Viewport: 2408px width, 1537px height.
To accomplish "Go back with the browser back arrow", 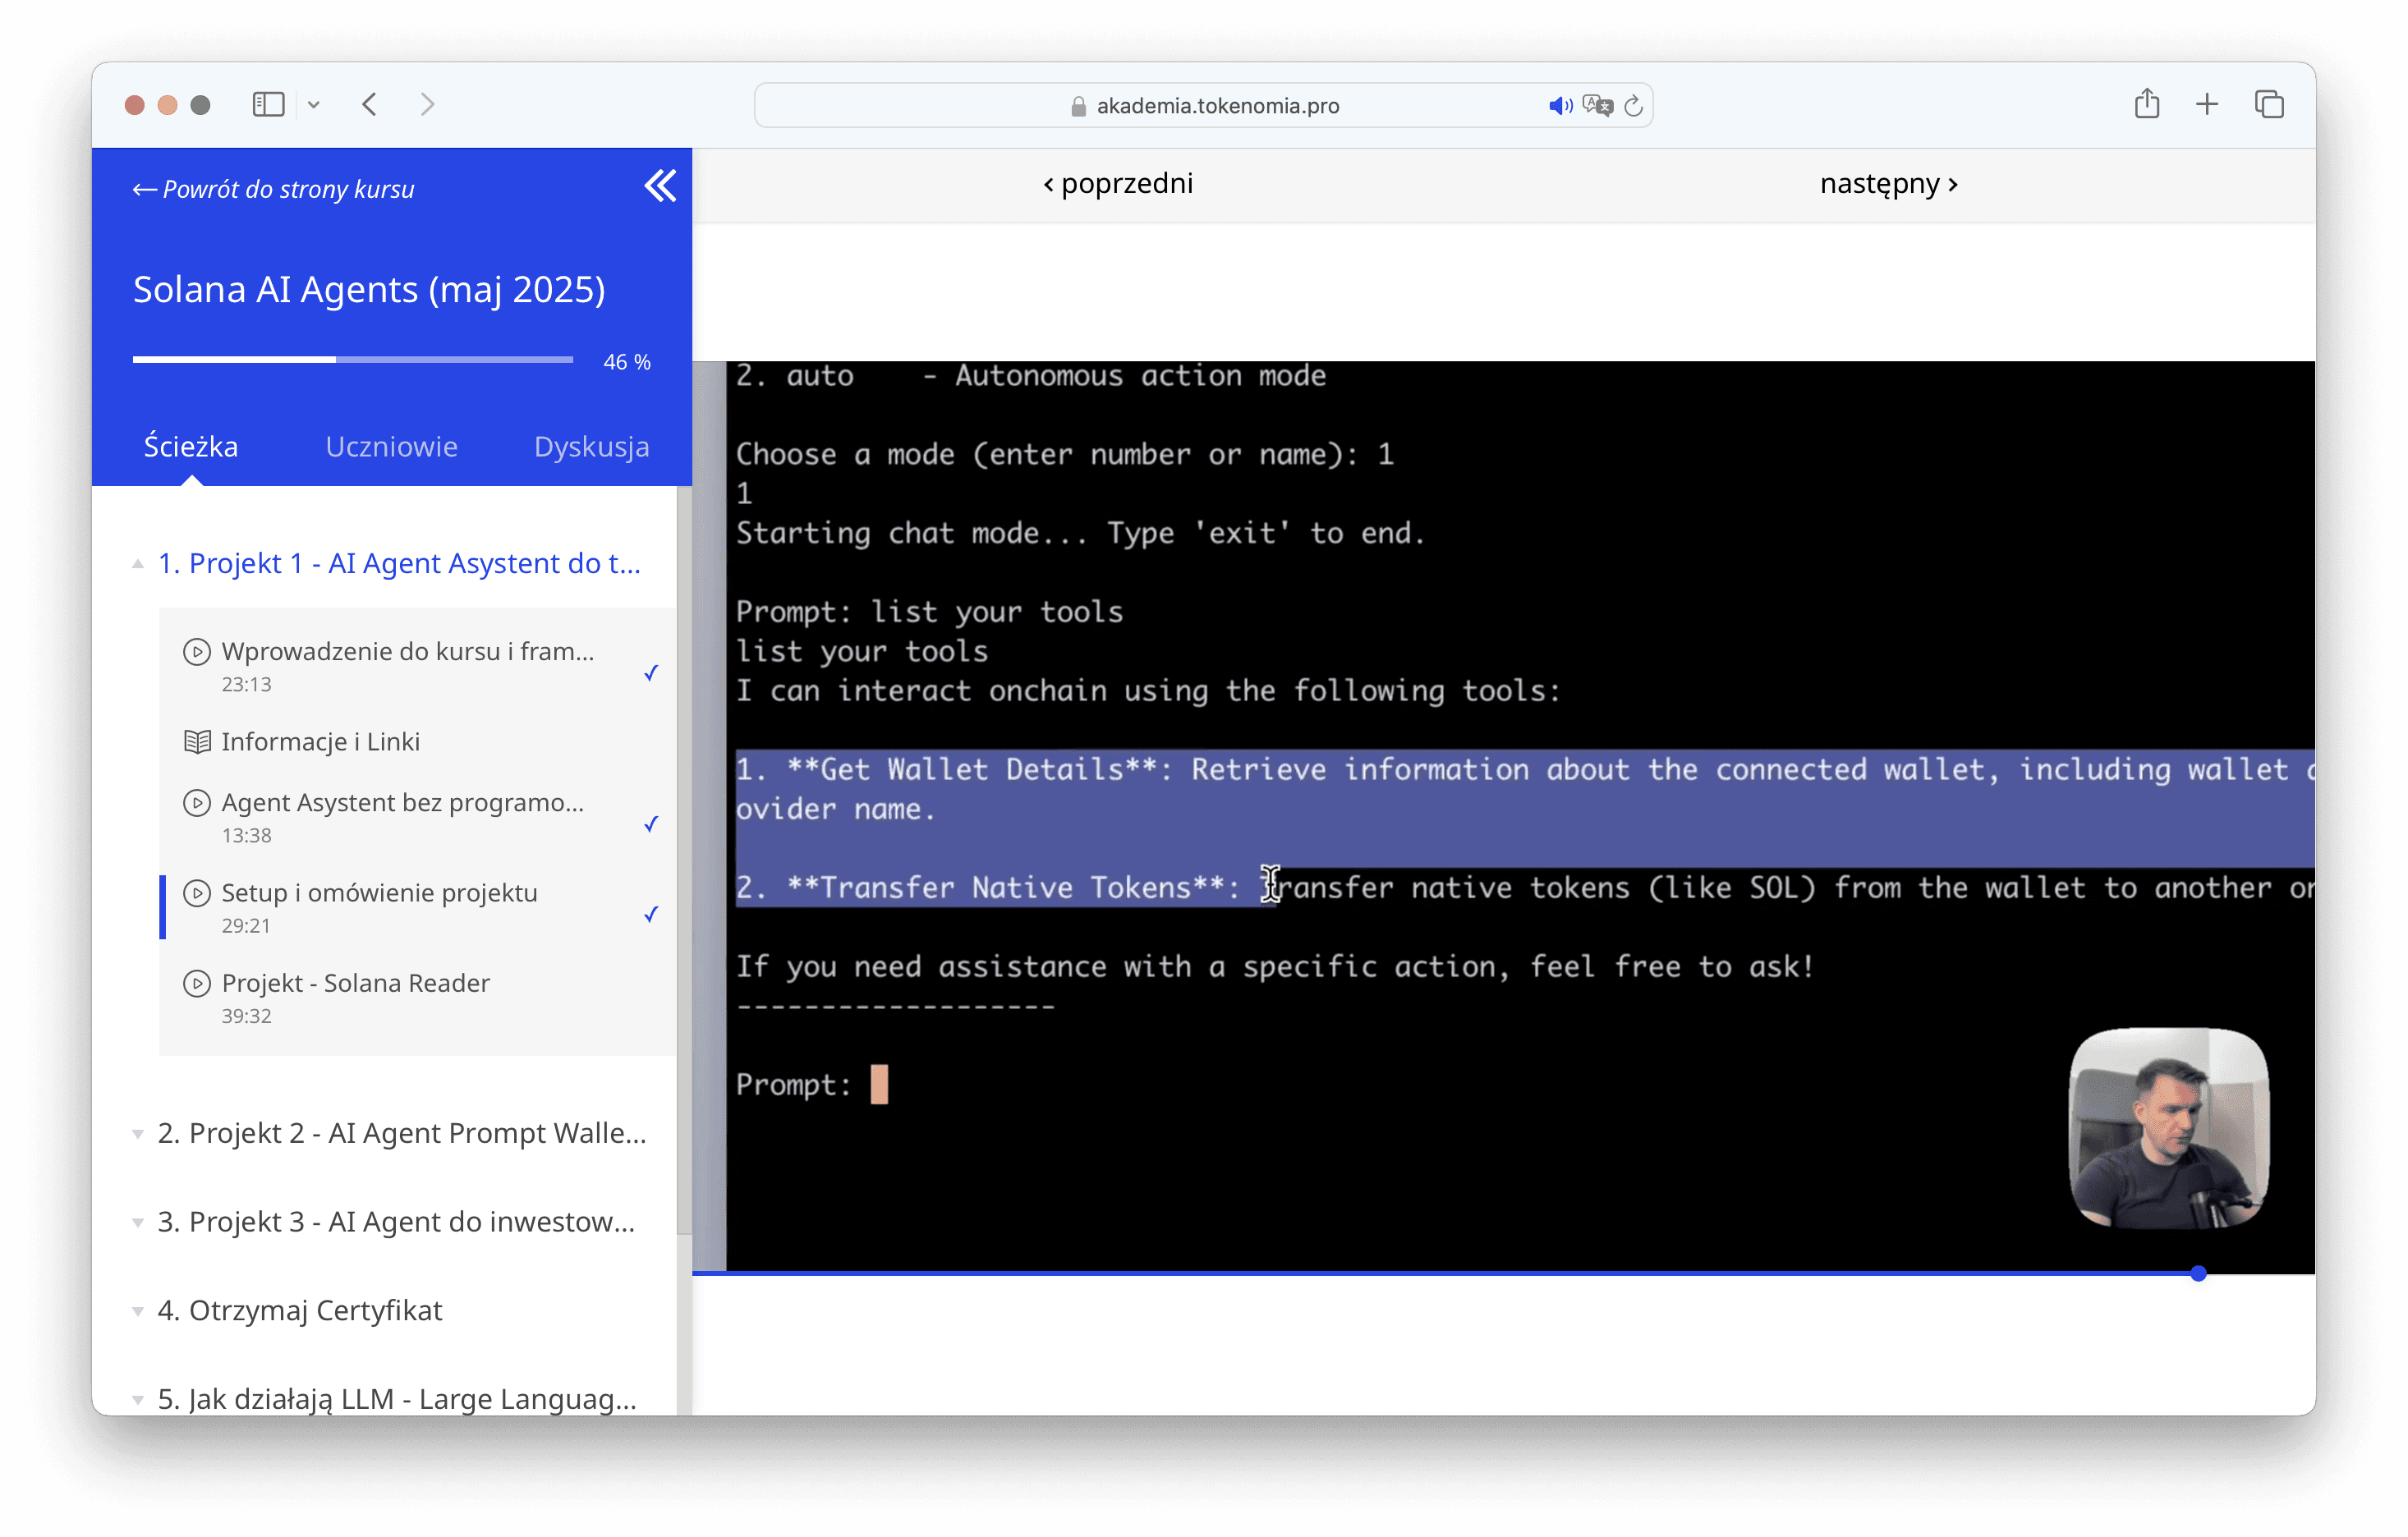I will [370, 104].
